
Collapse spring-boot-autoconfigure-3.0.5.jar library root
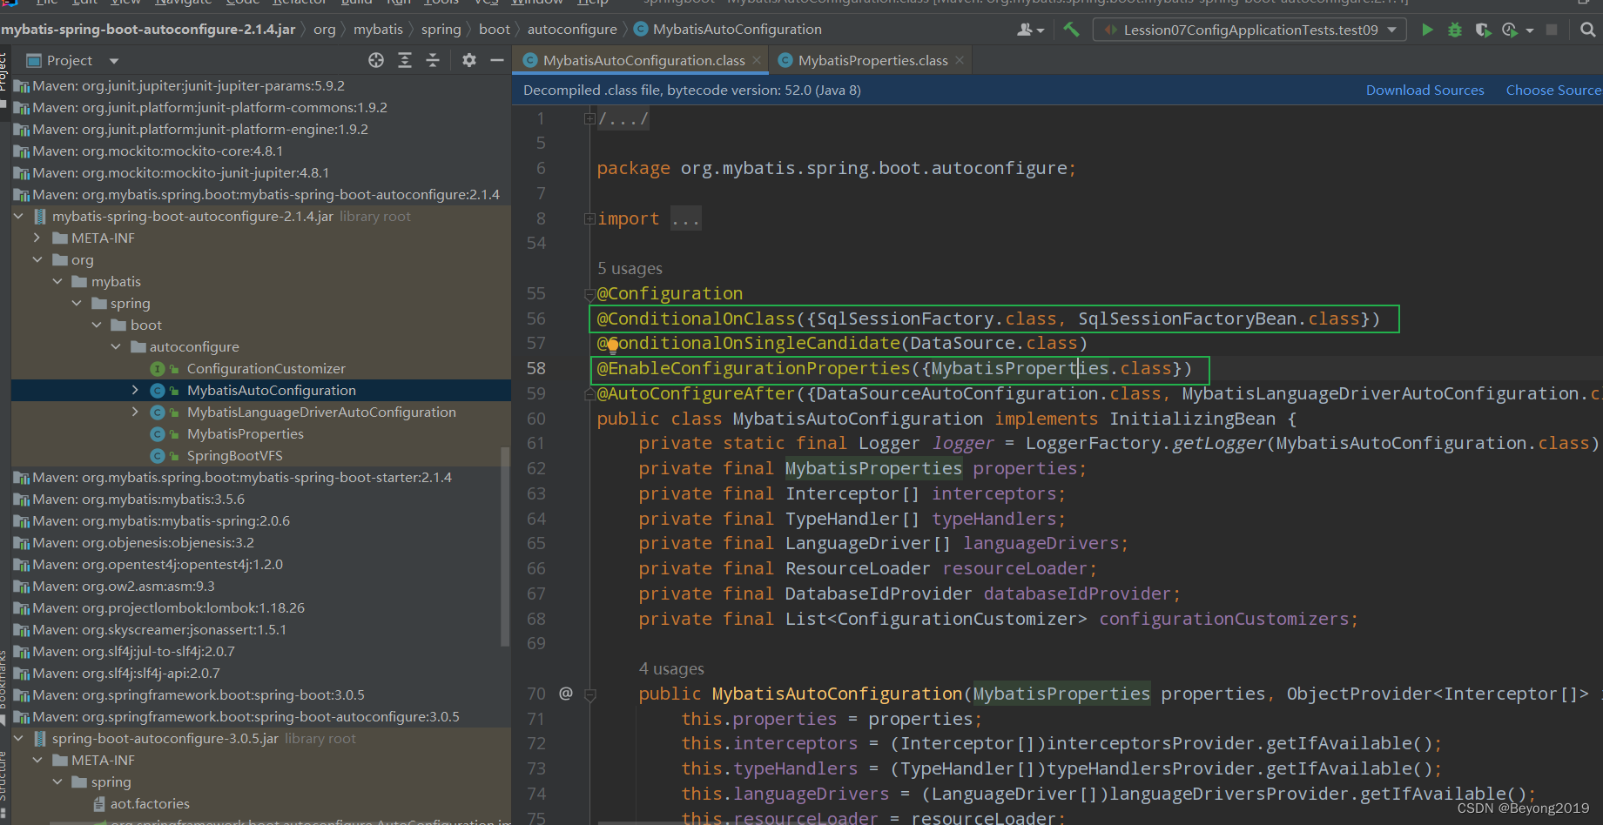(18, 738)
